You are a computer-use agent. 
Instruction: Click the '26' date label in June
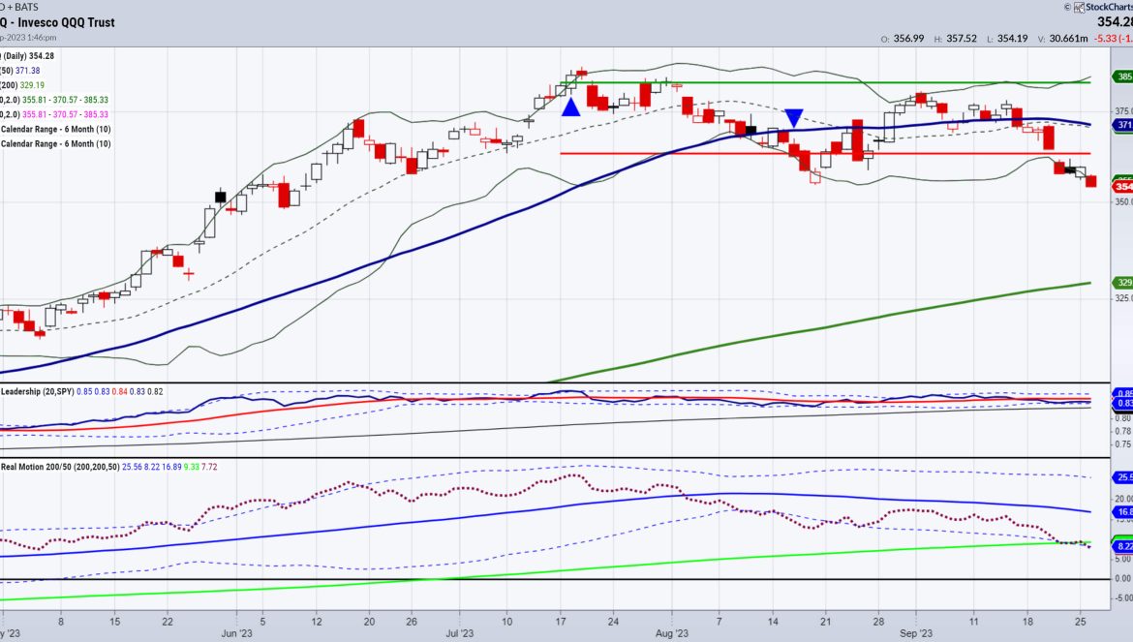pos(412,621)
